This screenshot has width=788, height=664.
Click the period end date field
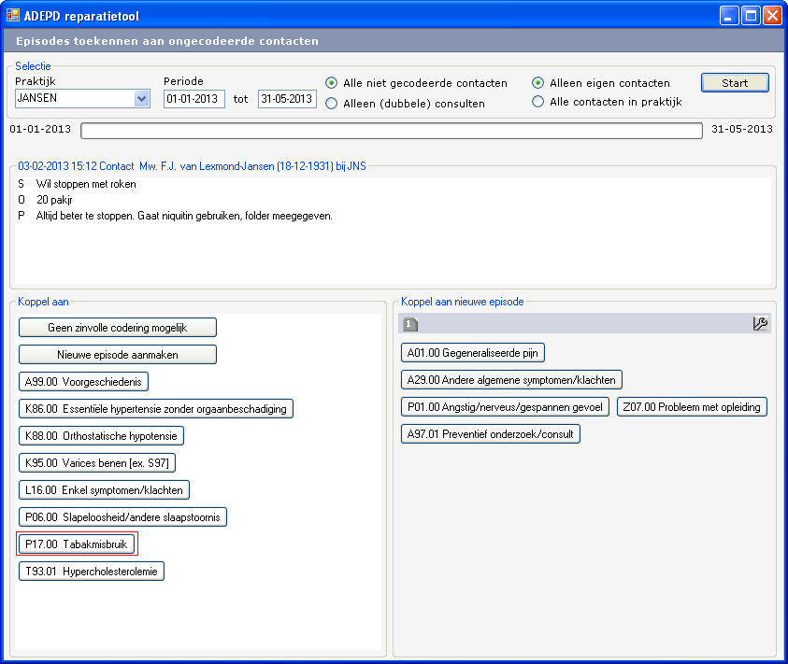(x=287, y=99)
